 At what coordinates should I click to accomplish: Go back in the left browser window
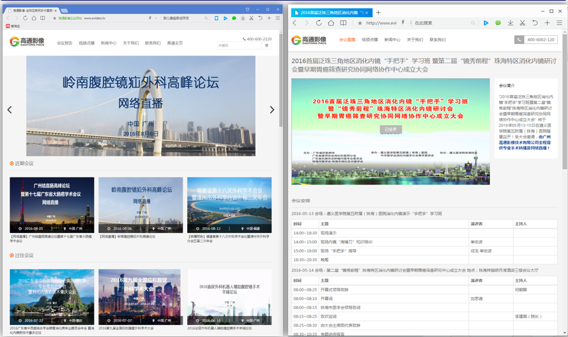[x=8, y=18]
